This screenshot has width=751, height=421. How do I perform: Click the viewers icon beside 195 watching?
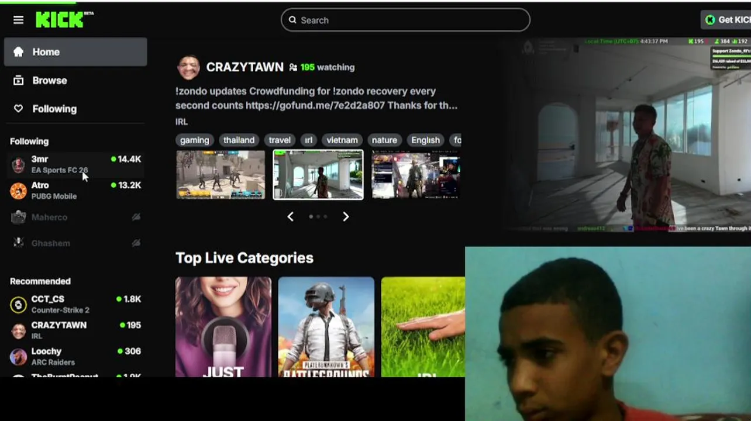pos(293,67)
